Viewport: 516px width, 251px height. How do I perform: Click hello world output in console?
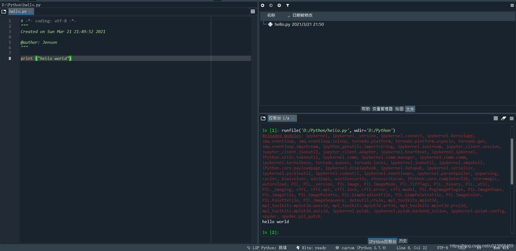[x=275, y=222]
